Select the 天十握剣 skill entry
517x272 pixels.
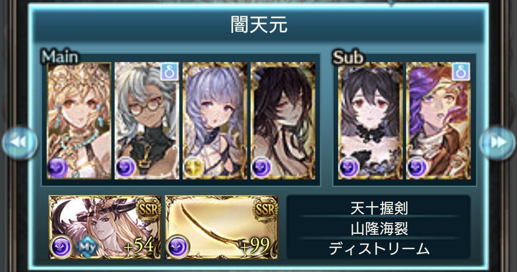click(379, 208)
